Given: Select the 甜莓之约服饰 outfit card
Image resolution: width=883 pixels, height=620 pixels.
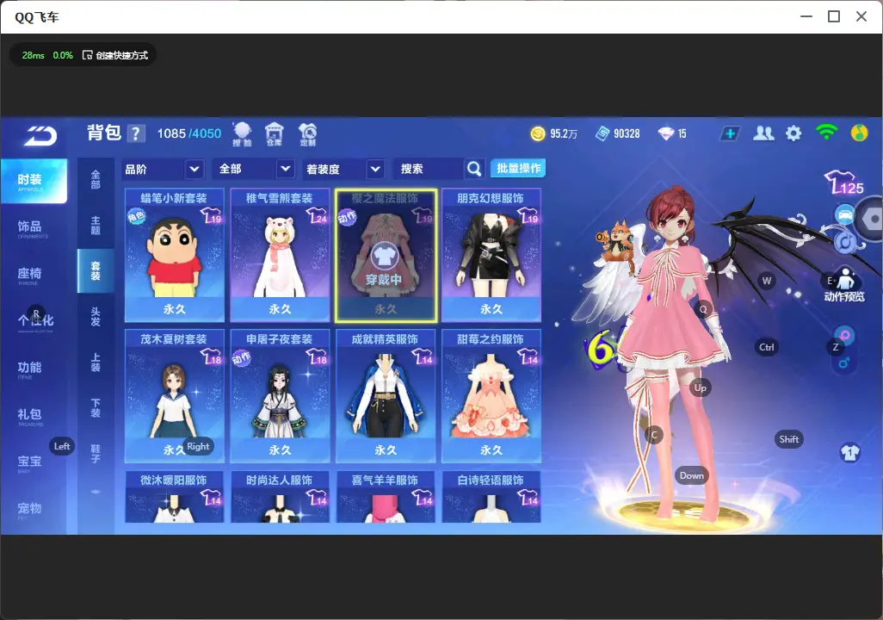Looking at the screenshot, I should [491, 396].
